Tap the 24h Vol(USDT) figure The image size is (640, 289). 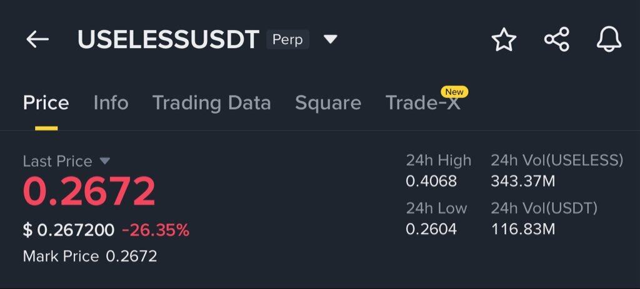pyautogui.click(x=522, y=229)
